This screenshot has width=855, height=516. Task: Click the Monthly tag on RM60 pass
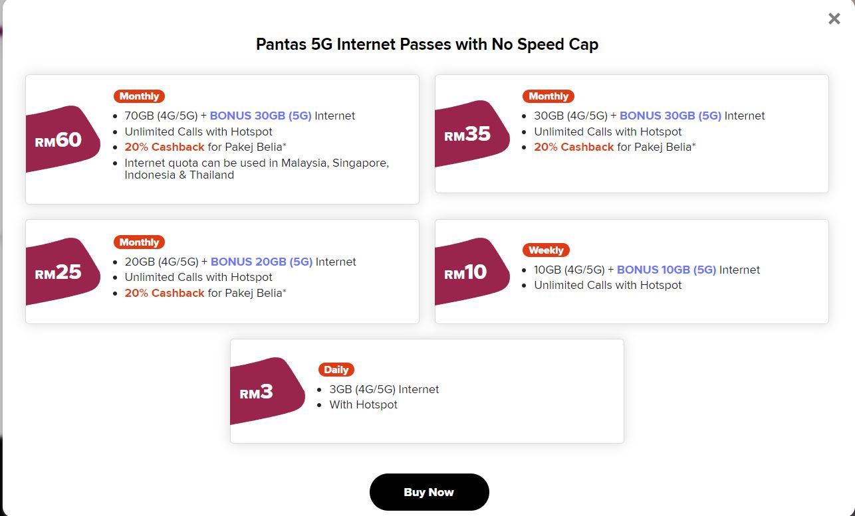point(139,96)
